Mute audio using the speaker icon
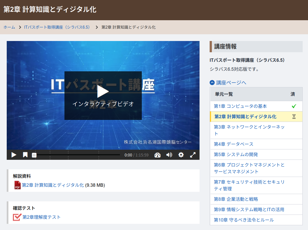Image resolution: width=308 pixels, height=230 pixels. [169, 155]
